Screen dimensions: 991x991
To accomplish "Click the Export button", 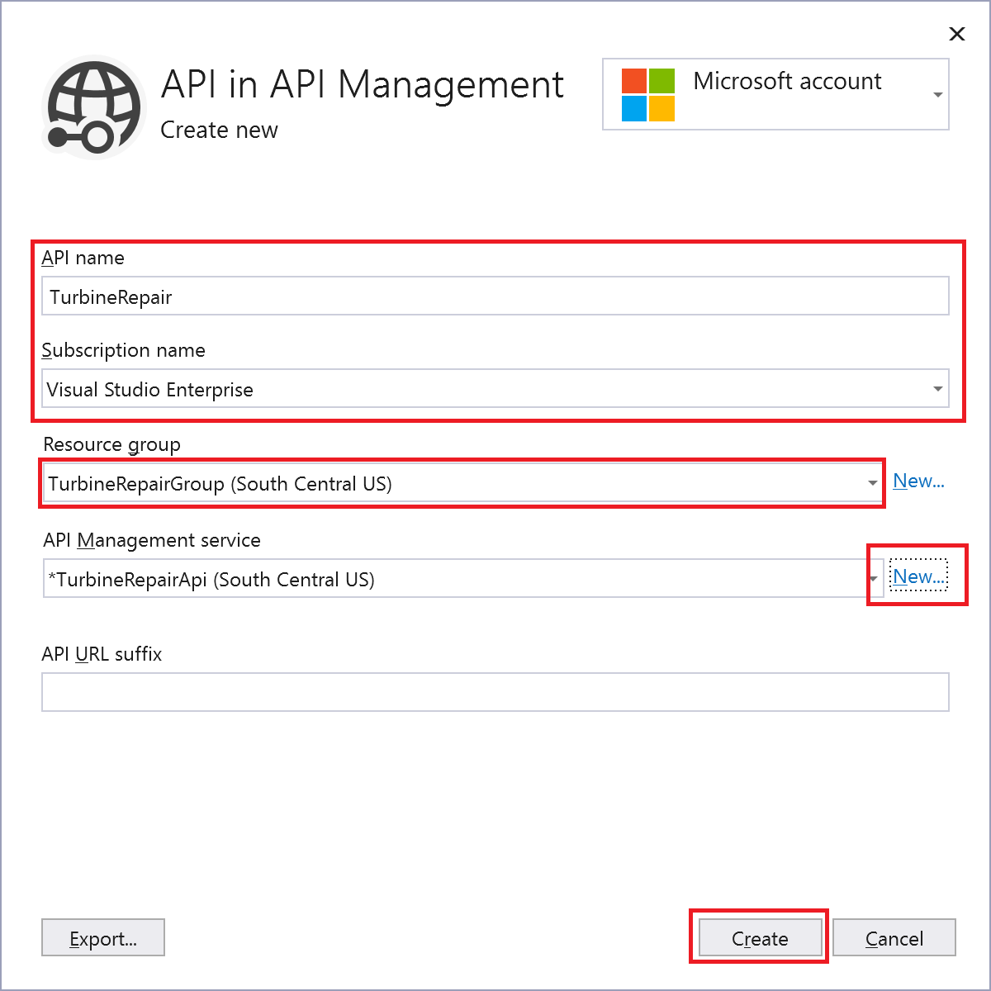I will (x=102, y=937).
